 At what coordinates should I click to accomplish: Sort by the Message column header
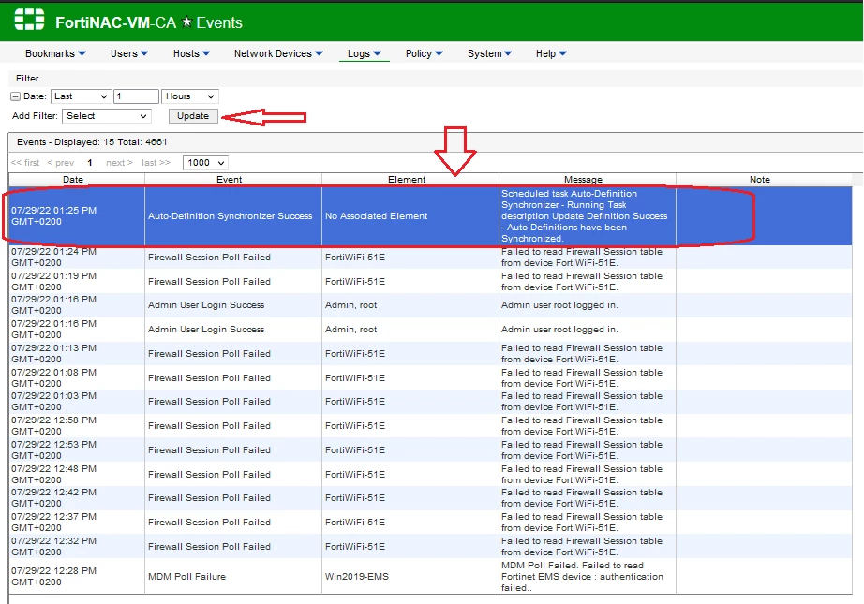(x=583, y=180)
